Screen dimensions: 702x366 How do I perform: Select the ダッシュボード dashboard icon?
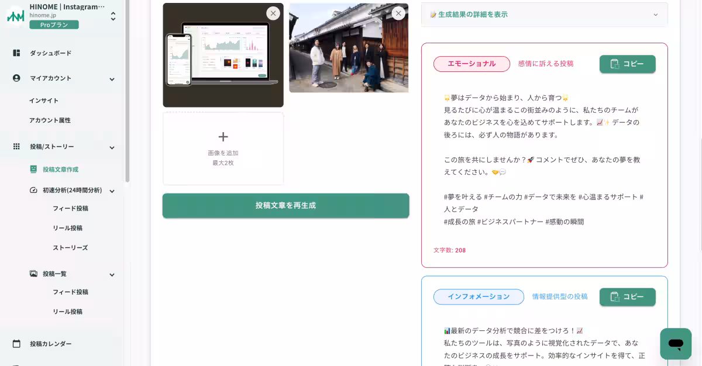(16, 53)
